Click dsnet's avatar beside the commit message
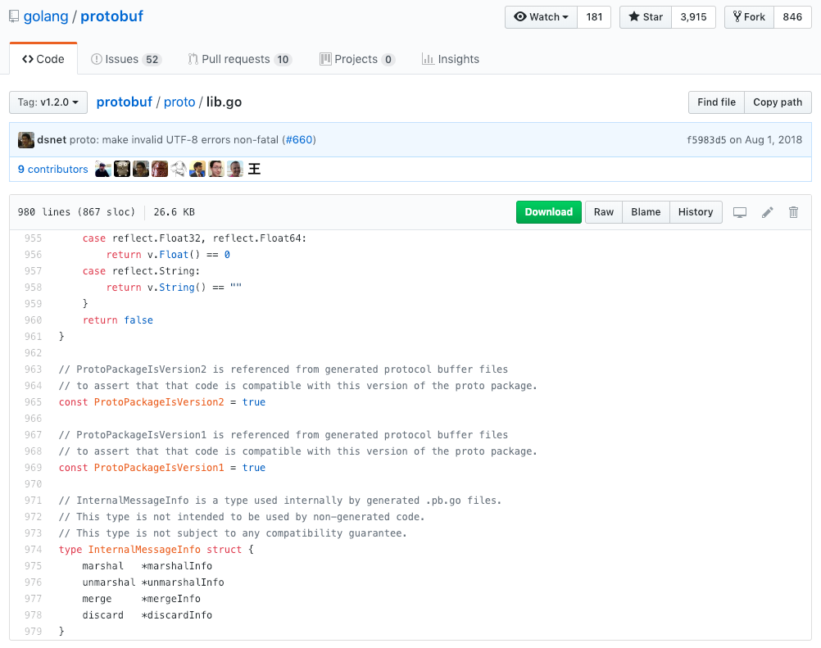 tap(25, 140)
